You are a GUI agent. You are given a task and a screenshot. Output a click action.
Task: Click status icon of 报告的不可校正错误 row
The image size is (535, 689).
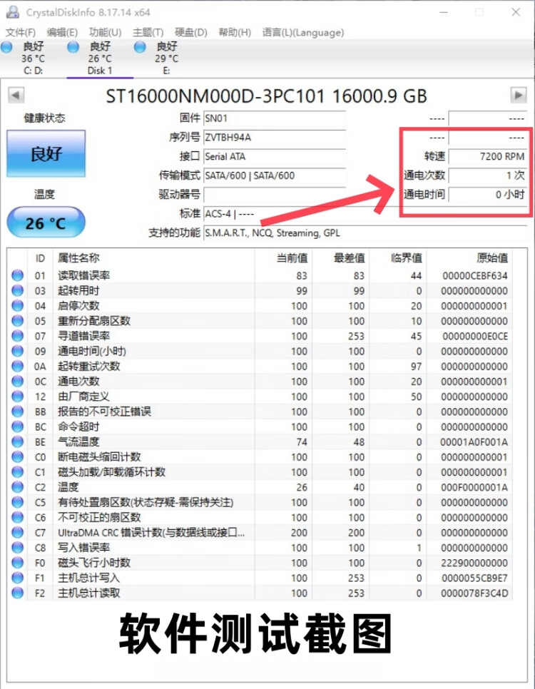(18, 412)
